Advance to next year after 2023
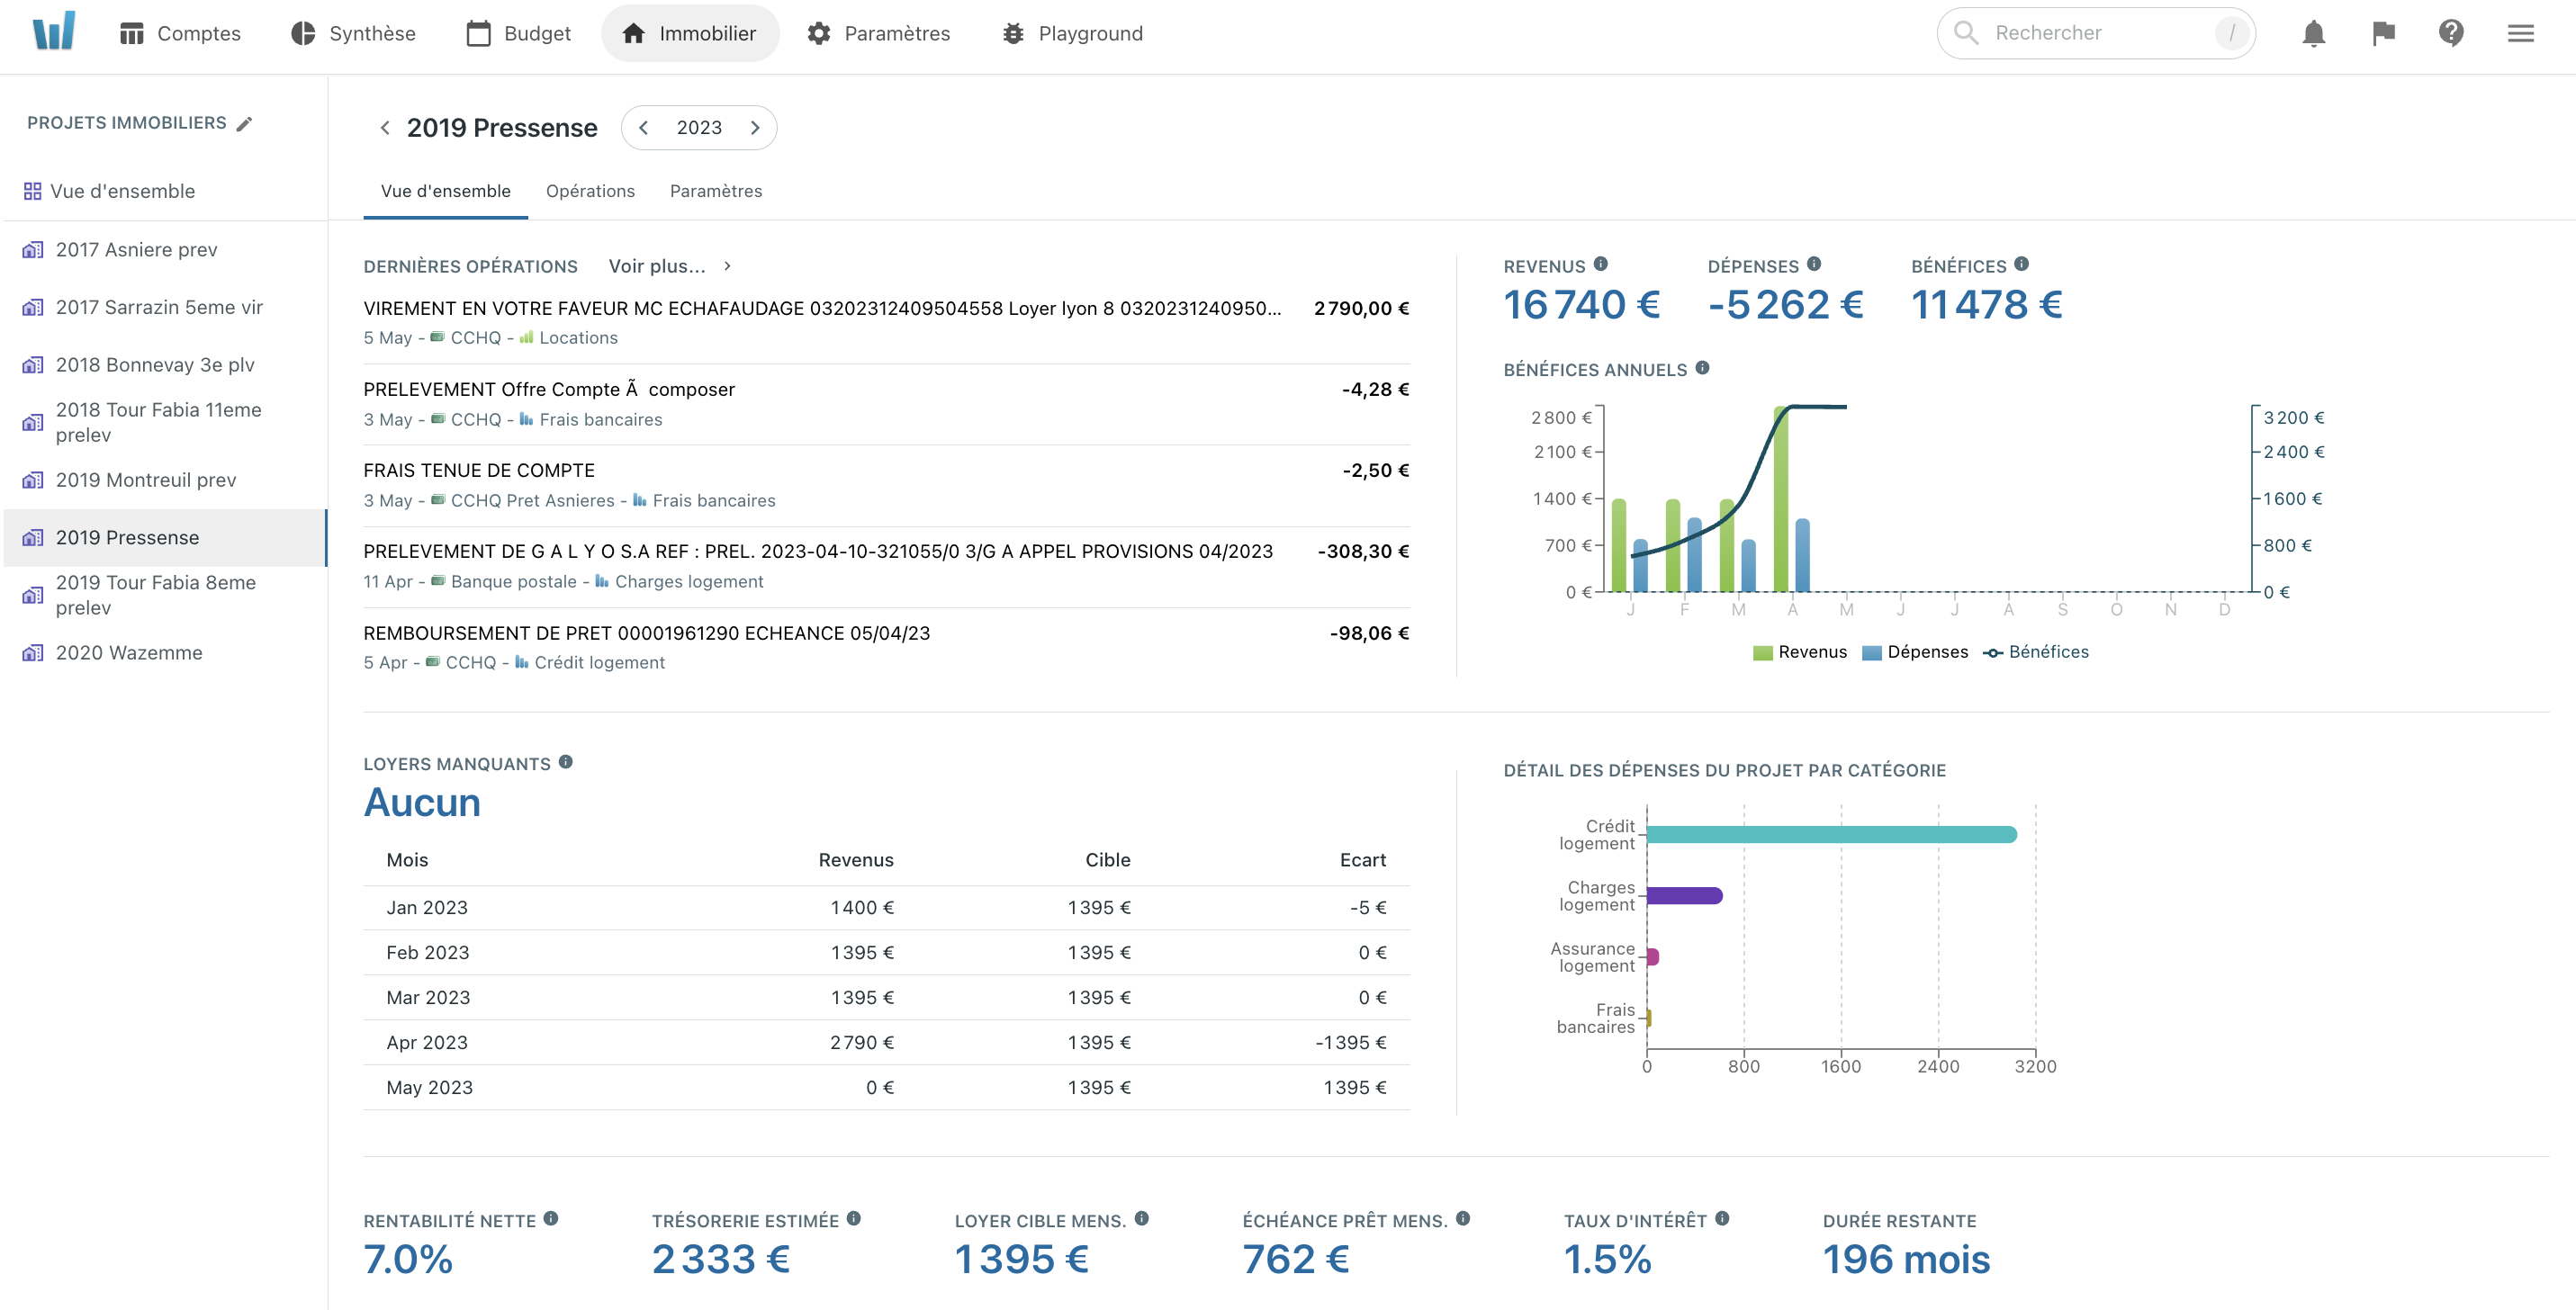2576x1310 pixels. [755, 128]
